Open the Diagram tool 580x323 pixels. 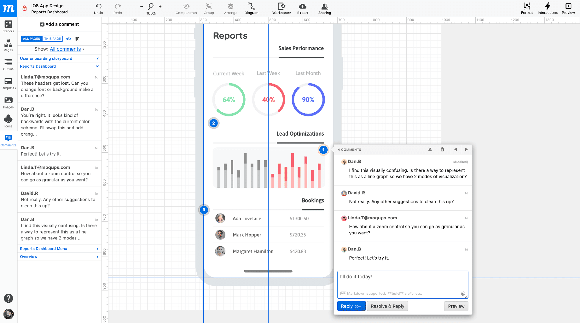point(251,8)
